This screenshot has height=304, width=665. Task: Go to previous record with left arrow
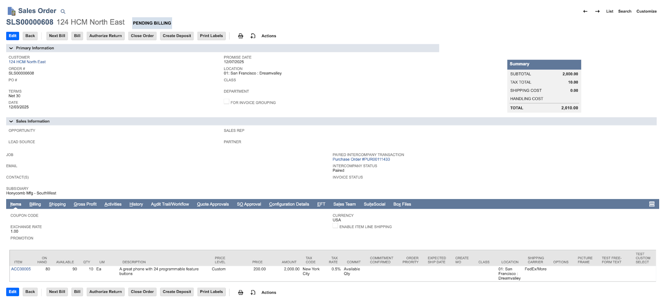click(585, 11)
